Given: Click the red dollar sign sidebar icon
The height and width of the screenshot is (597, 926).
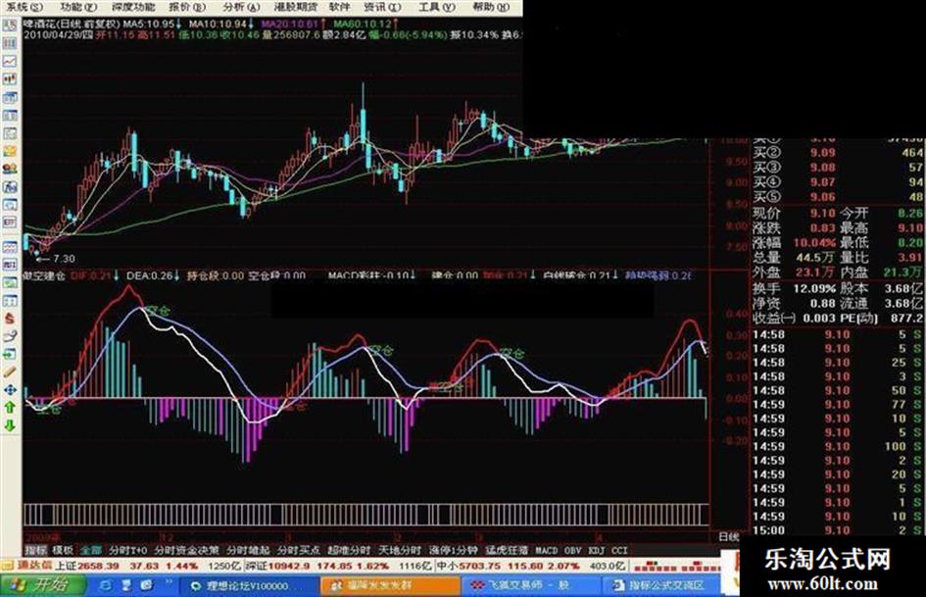Looking at the screenshot, I should [x=10, y=319].
